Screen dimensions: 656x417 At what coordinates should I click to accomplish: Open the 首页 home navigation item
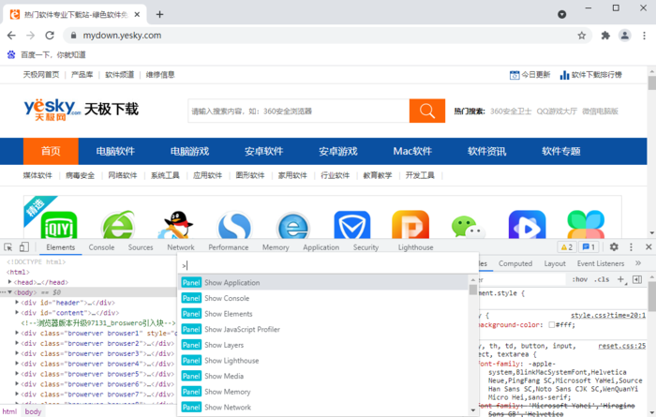tap(51, 151)
